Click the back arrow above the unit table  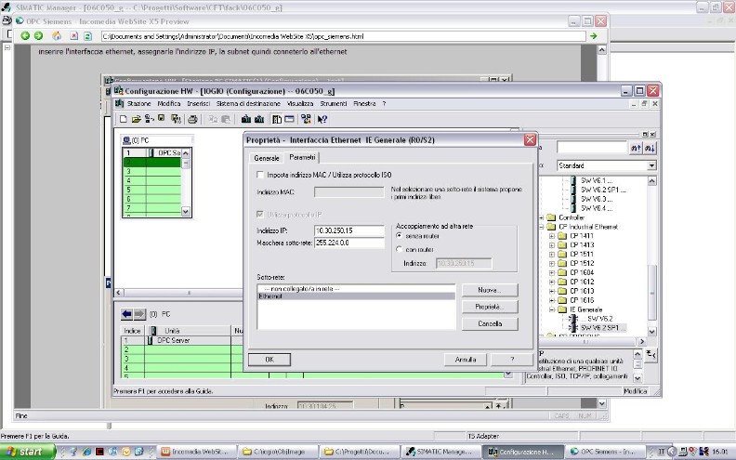coord(126,314)
